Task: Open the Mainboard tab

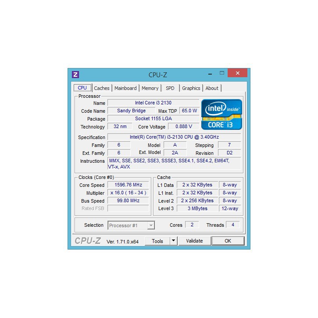Action: [125, 88]
